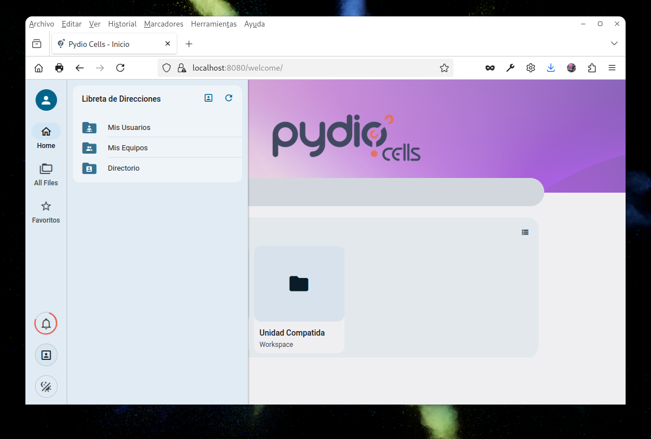Expand the list all tabs dropdown
The width and height of the screenshot is (651, 439).
(614, 44)
